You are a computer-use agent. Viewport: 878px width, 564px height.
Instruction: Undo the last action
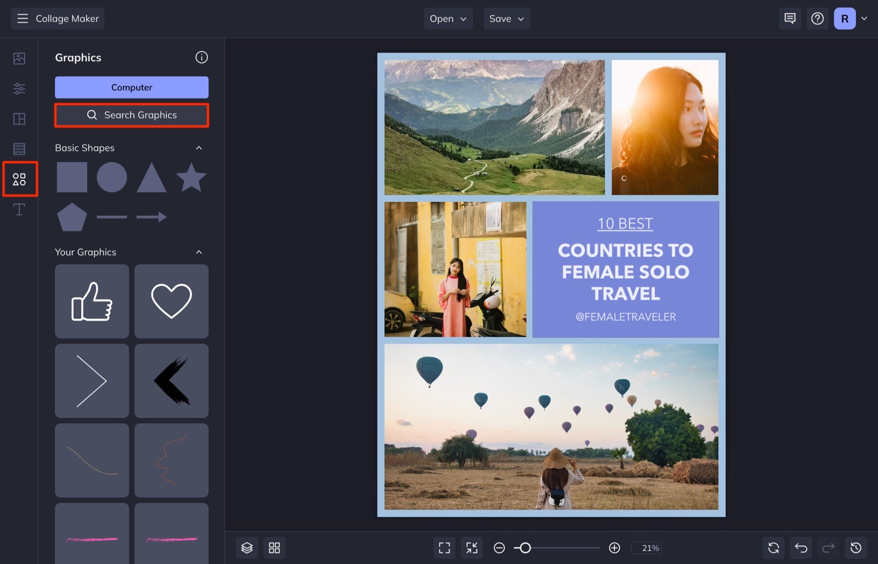point(801,547)
